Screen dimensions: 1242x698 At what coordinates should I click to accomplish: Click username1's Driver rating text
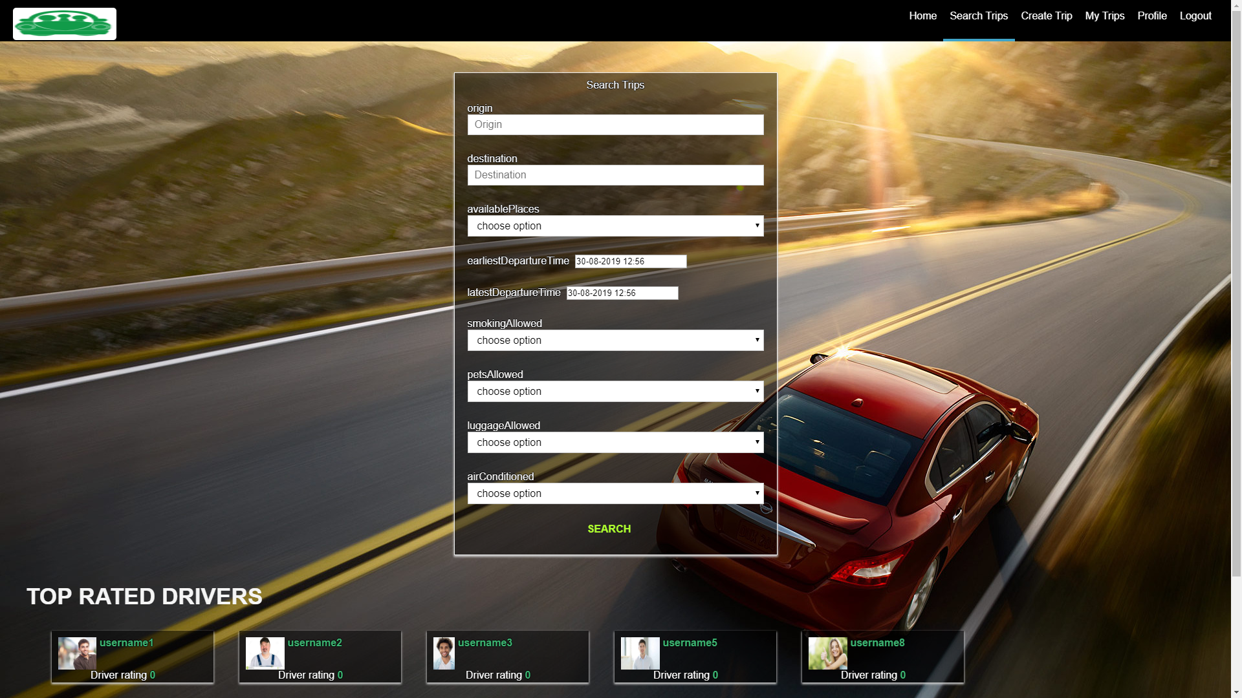(123, 675)
